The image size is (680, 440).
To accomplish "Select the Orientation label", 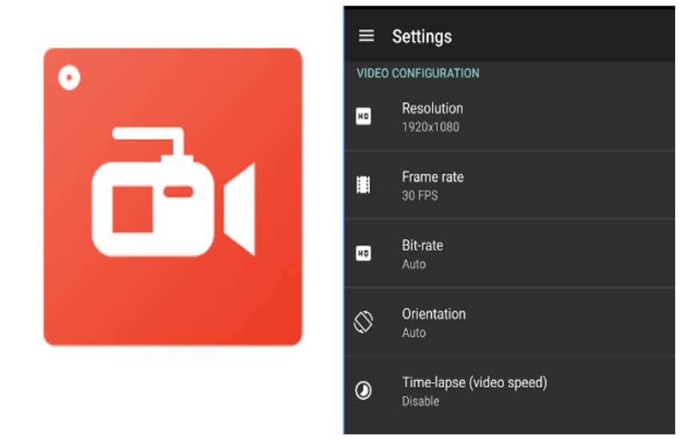I will 434,314.
